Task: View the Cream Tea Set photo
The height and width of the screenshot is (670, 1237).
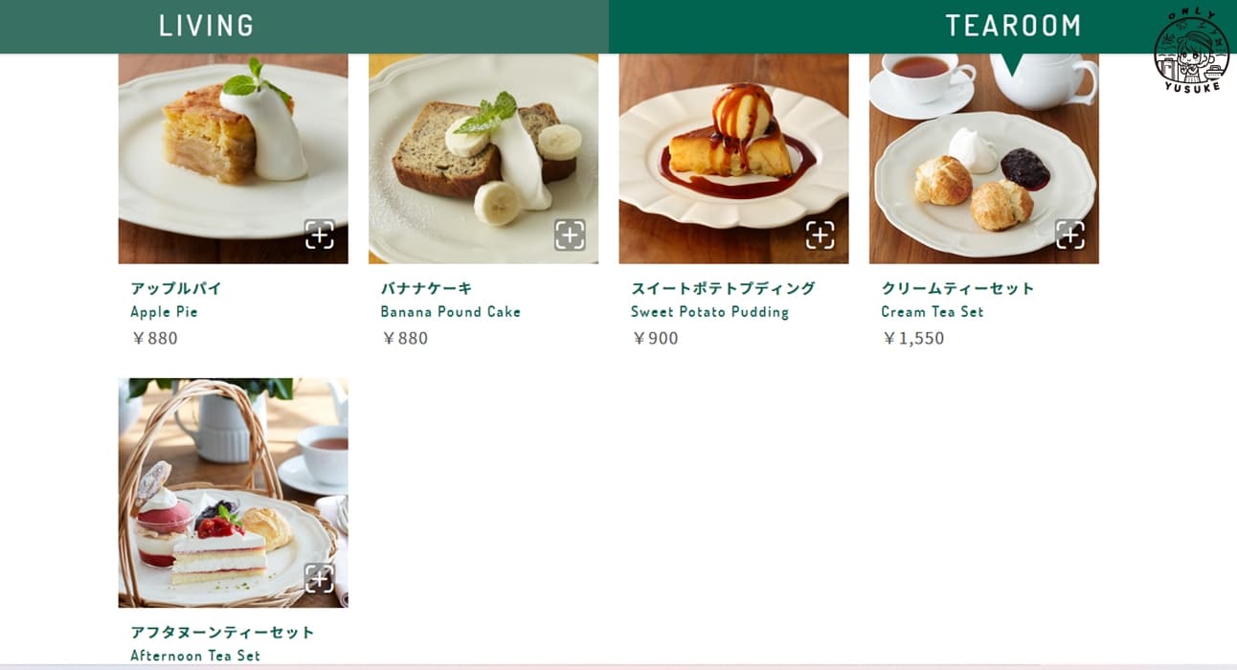Action: 984,159
